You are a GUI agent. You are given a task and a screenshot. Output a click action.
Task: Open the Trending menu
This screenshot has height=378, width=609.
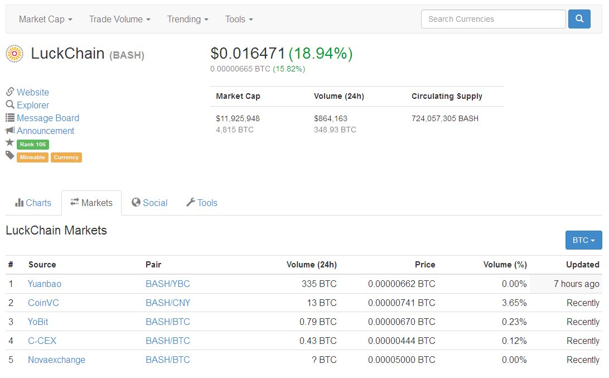click(x=187, y=19)
